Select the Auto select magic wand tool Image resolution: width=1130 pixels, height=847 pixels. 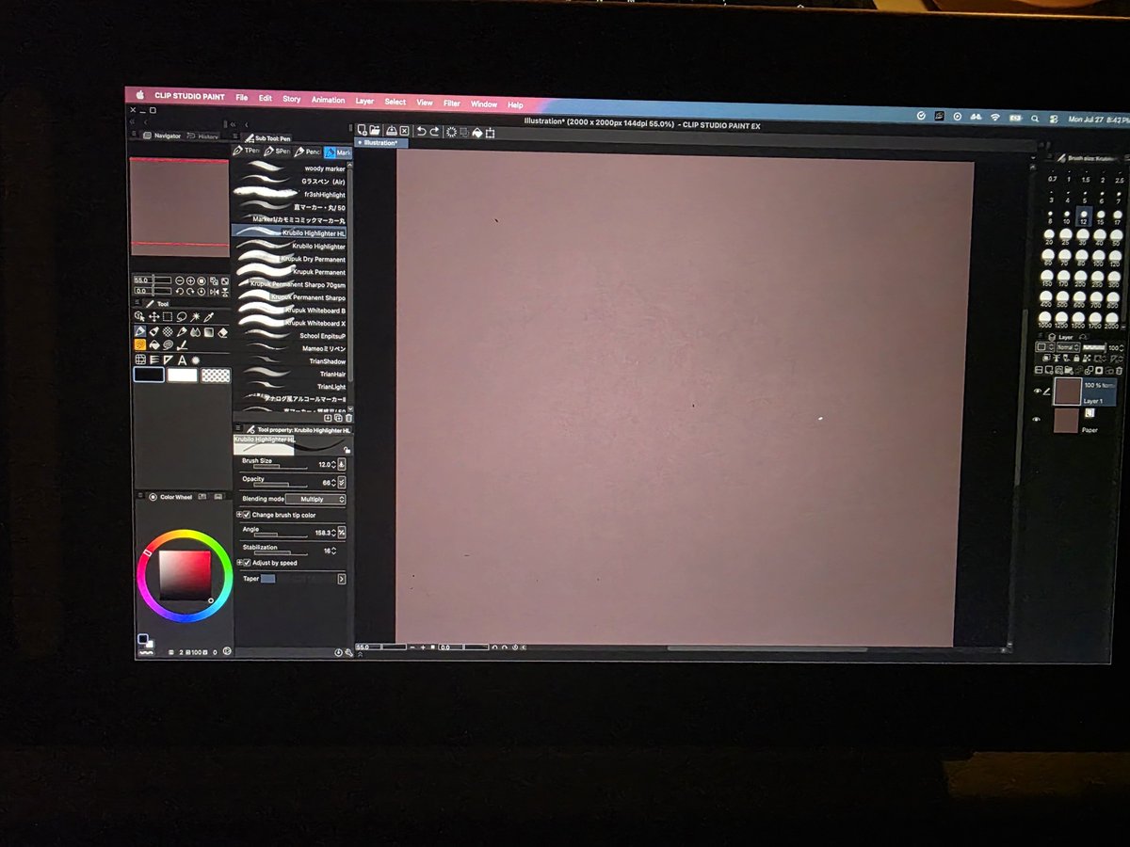click(x=195, y=317)
